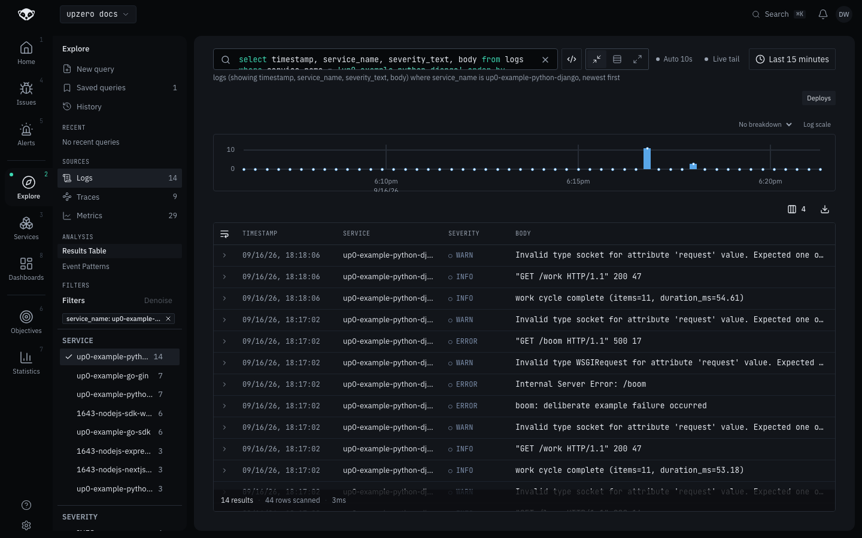Viewport: 862px width, 538px height.
Task: Check the up0-example-go-sdk service filter
Action: 120,432
